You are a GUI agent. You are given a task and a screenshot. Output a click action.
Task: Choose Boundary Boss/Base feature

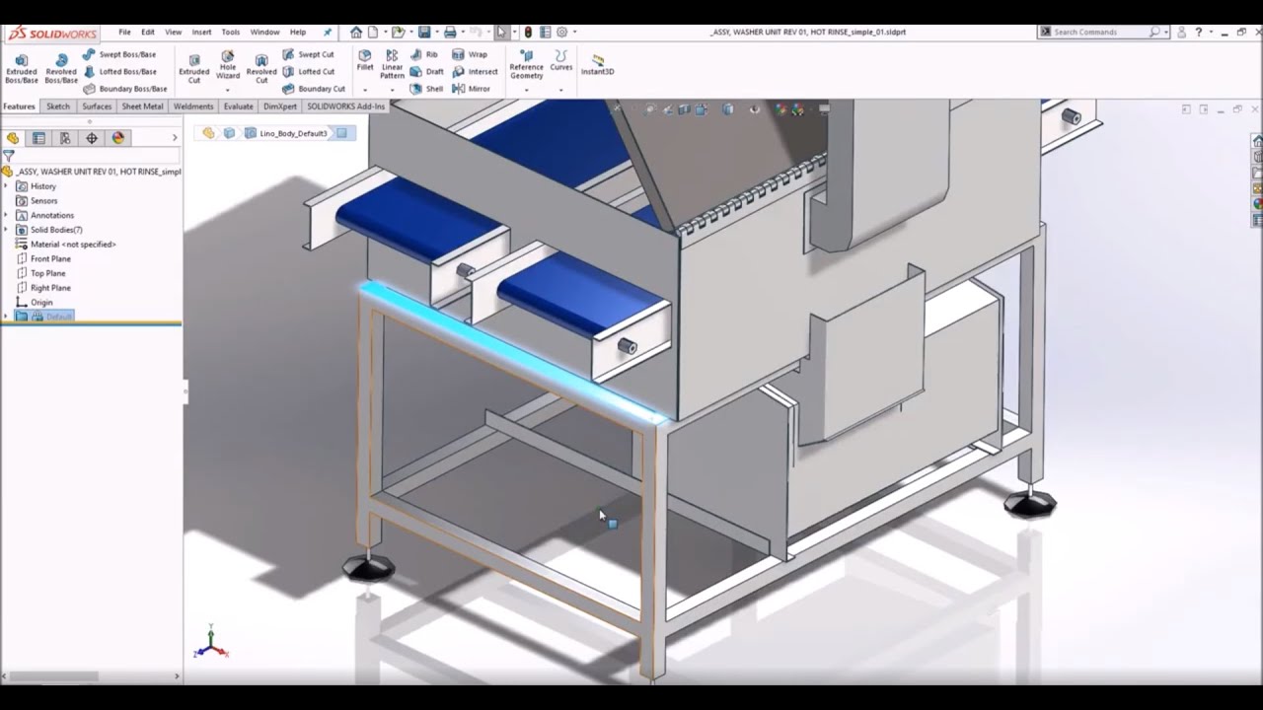coord(124,89)
